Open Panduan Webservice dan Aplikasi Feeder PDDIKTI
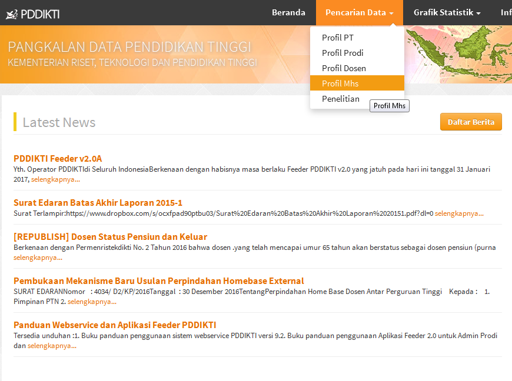 click(115, 325)
